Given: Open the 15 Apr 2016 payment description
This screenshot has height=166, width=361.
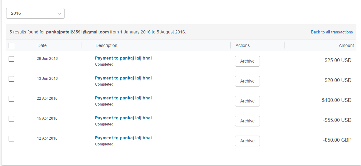Looking at the screenshot, I should pos(123,118).
